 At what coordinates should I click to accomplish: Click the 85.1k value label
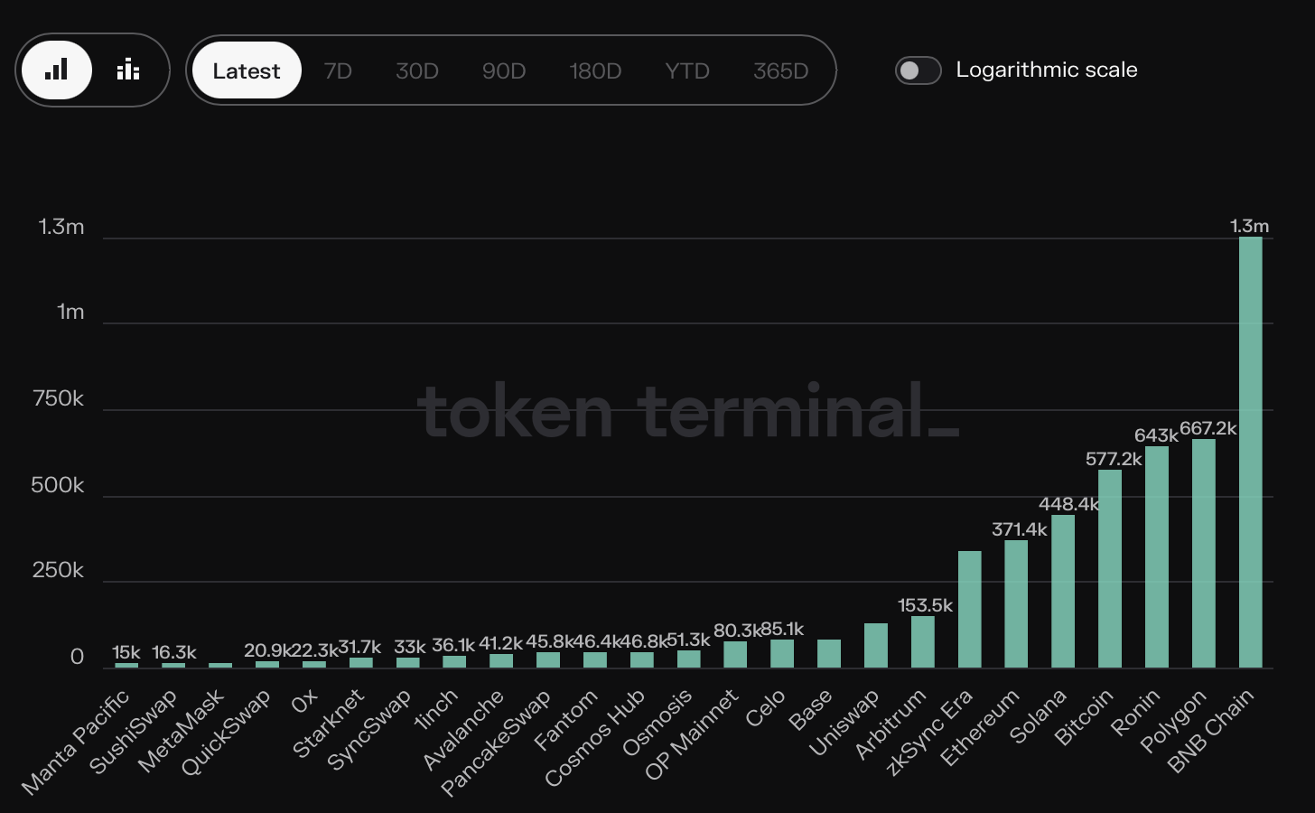tap(782, 629)
